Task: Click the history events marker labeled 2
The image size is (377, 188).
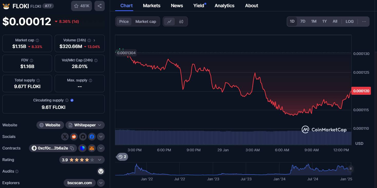Action: [x=122, y=157]
